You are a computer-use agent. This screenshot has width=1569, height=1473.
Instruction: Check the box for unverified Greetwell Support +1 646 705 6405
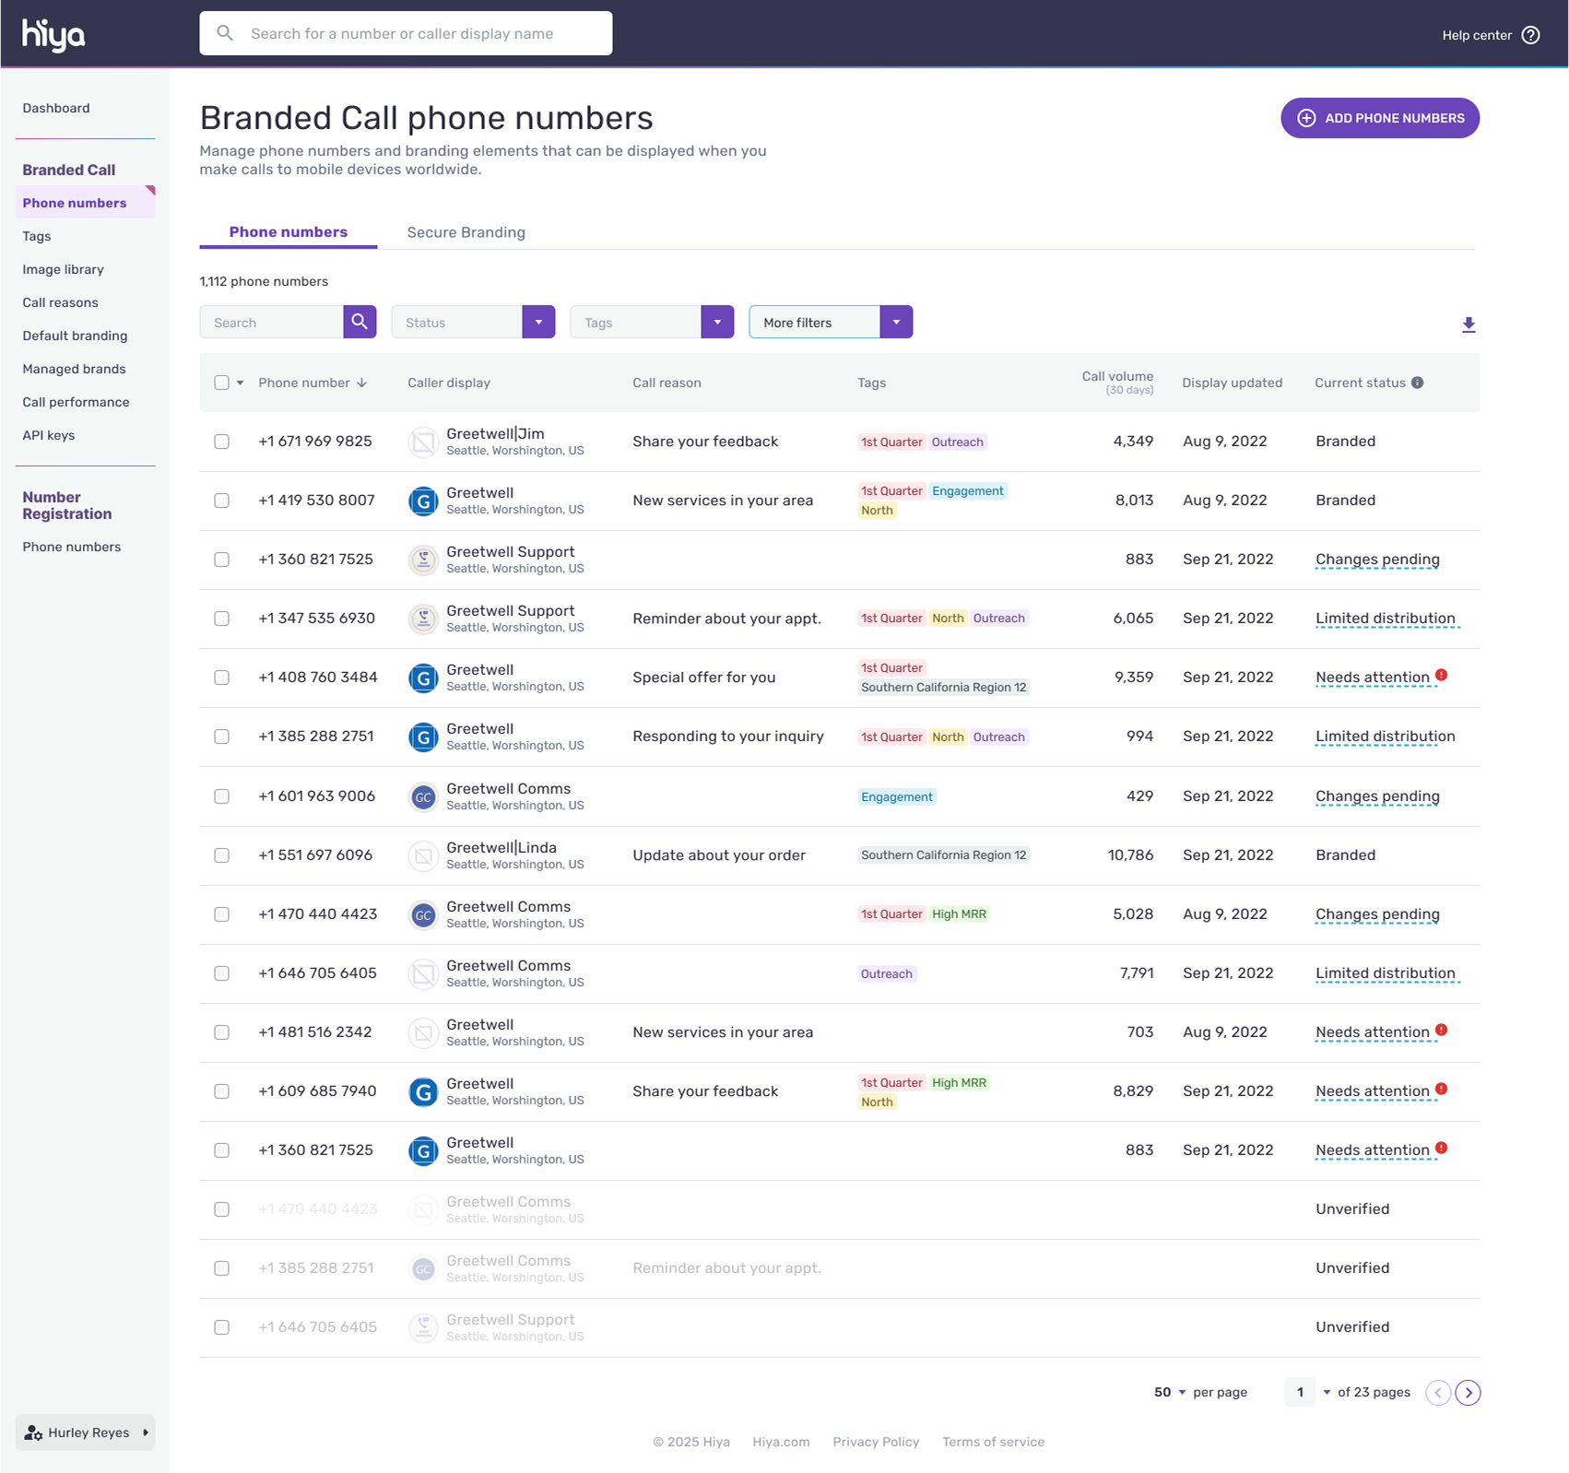click(x=221, y=1327)
